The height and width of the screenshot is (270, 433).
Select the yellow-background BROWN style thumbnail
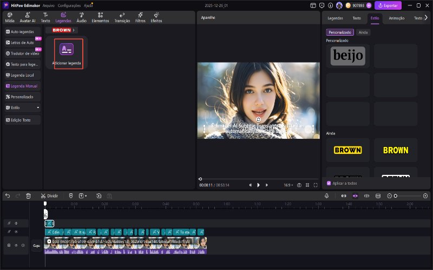coord(348,150)
